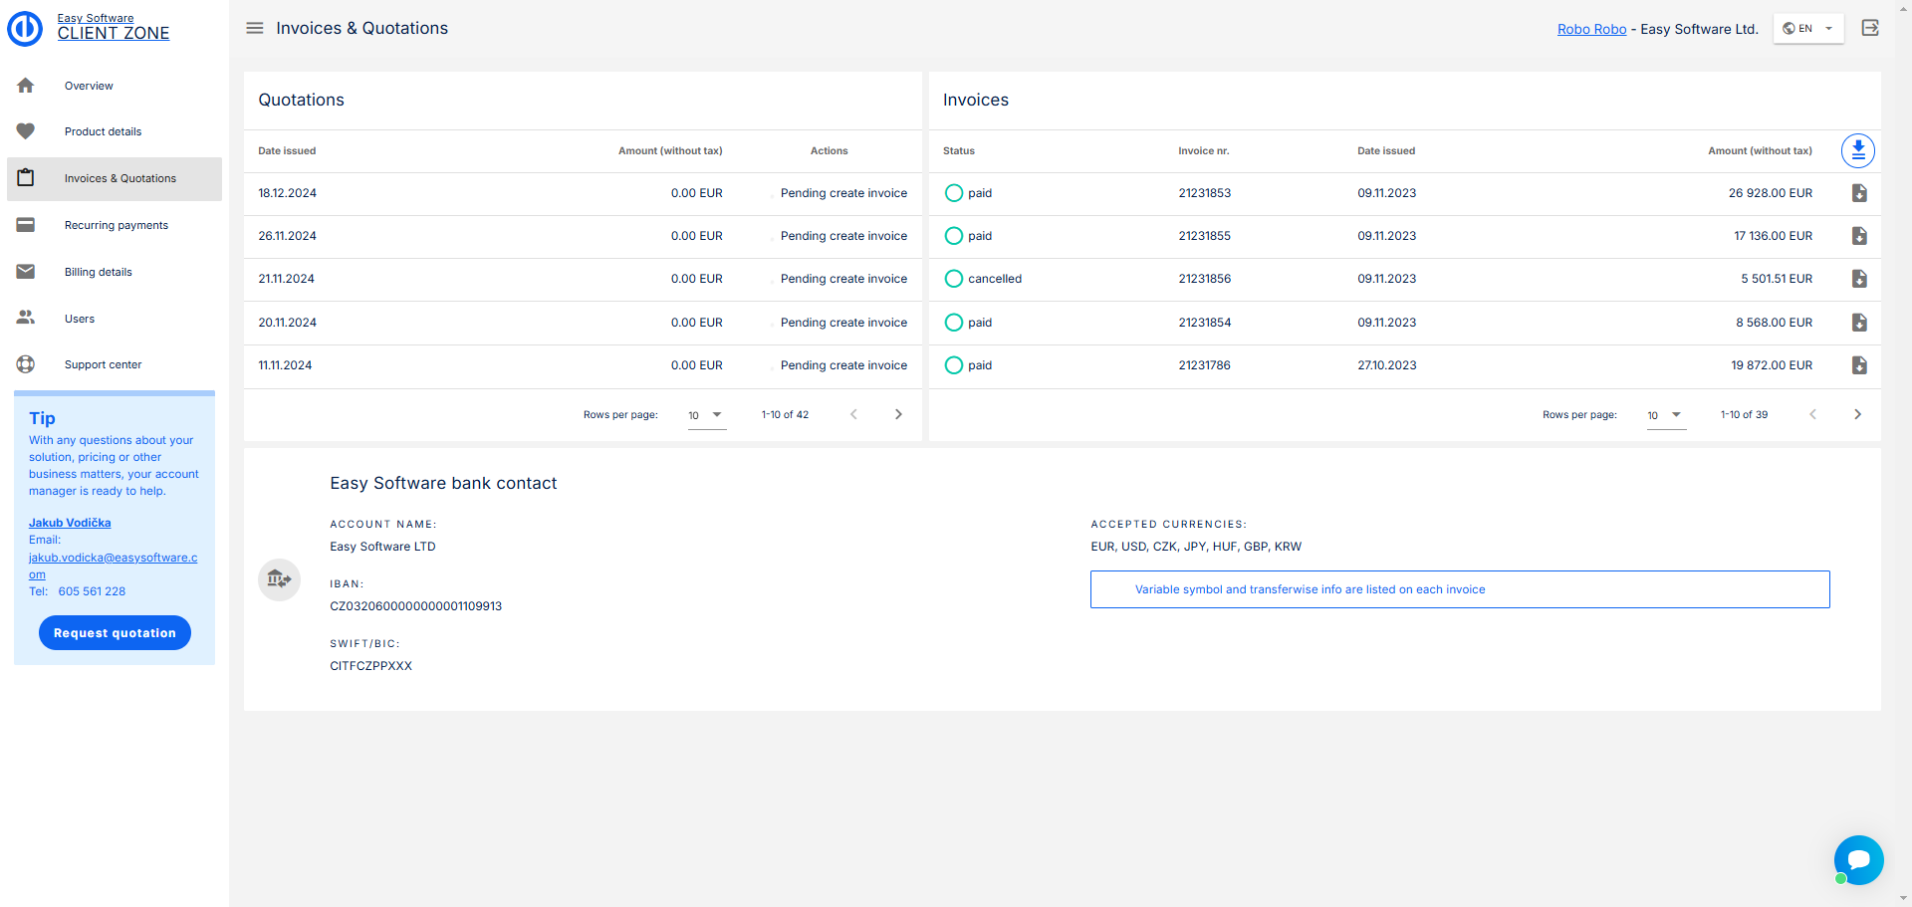The image size is (1912, 907).
Task: Open the Support center menu item
Action: click(x=103, y=364)
